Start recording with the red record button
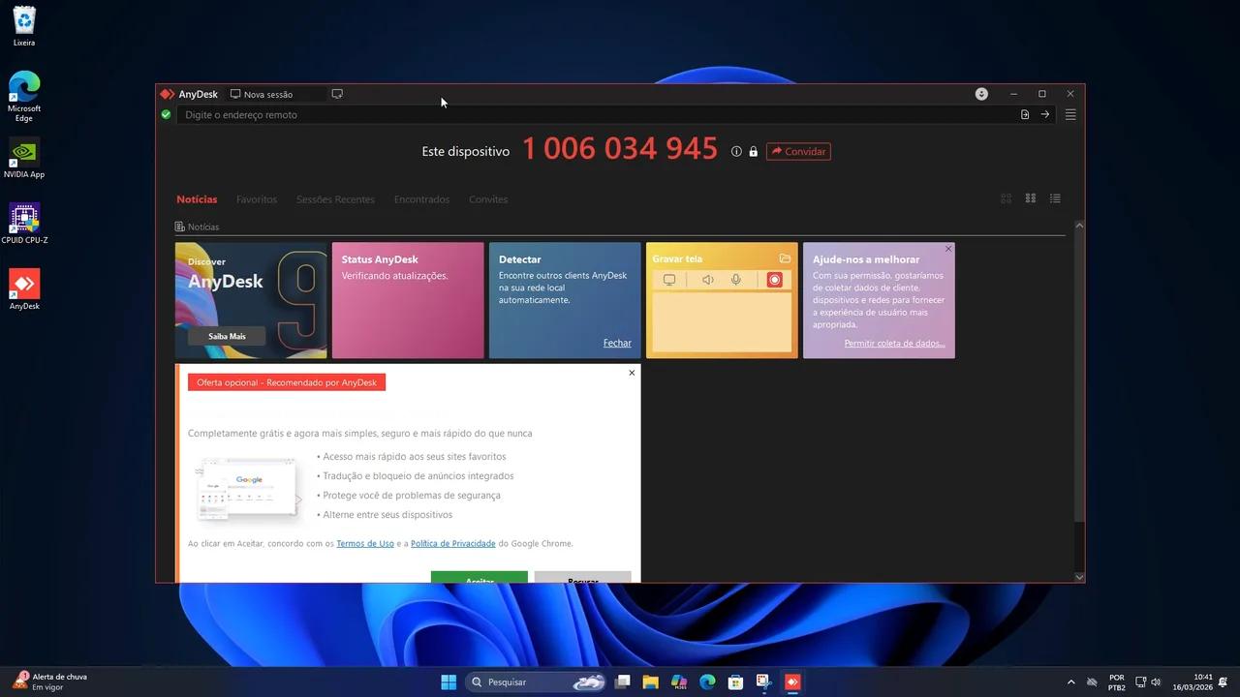 [774, 280]
